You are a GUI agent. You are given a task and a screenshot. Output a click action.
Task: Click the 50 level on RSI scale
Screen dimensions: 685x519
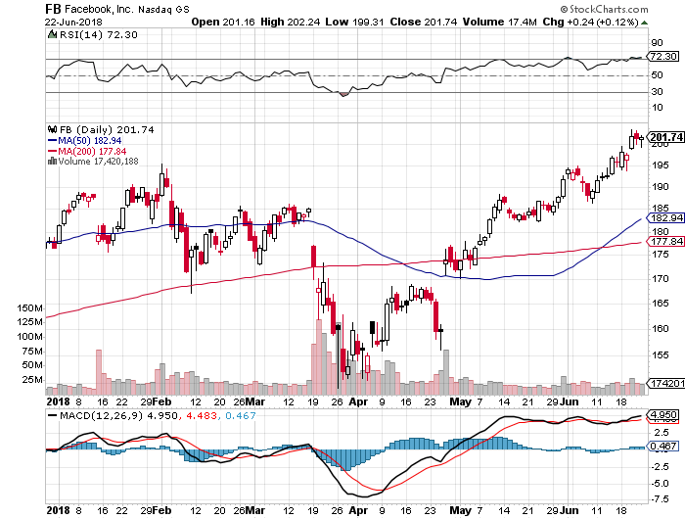coord(657,75)
